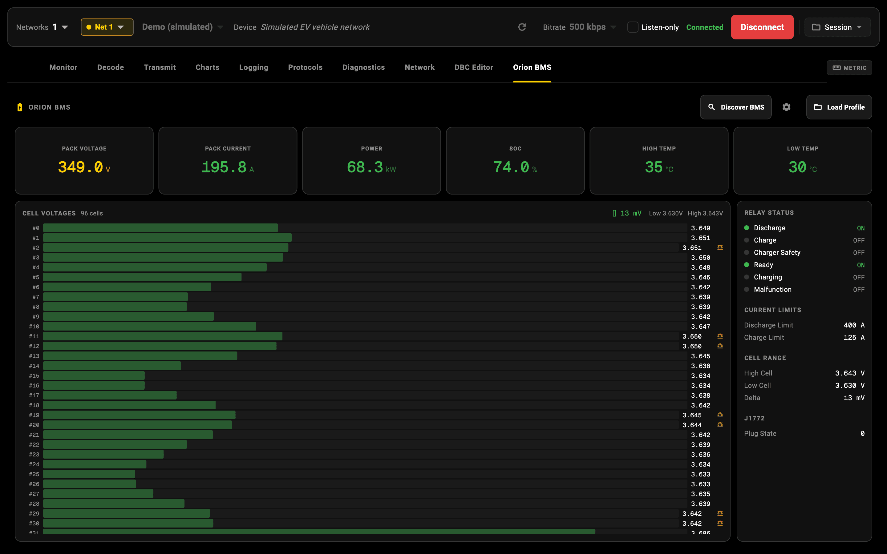Open the DBC Editor tab
The height and width of the screenshot is (554, 887).
coord(474,67)
